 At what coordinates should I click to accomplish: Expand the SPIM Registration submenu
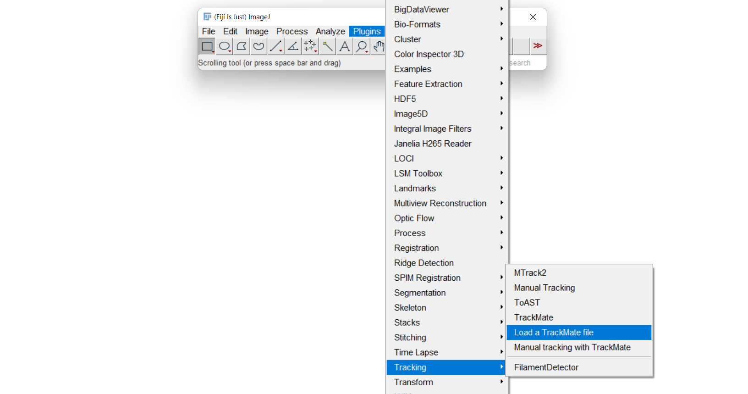click(x=447, y=277)
